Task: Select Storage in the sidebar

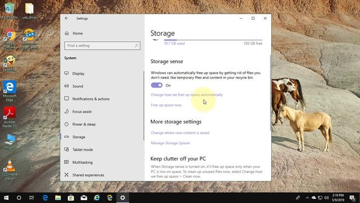Action: point(79,137)
